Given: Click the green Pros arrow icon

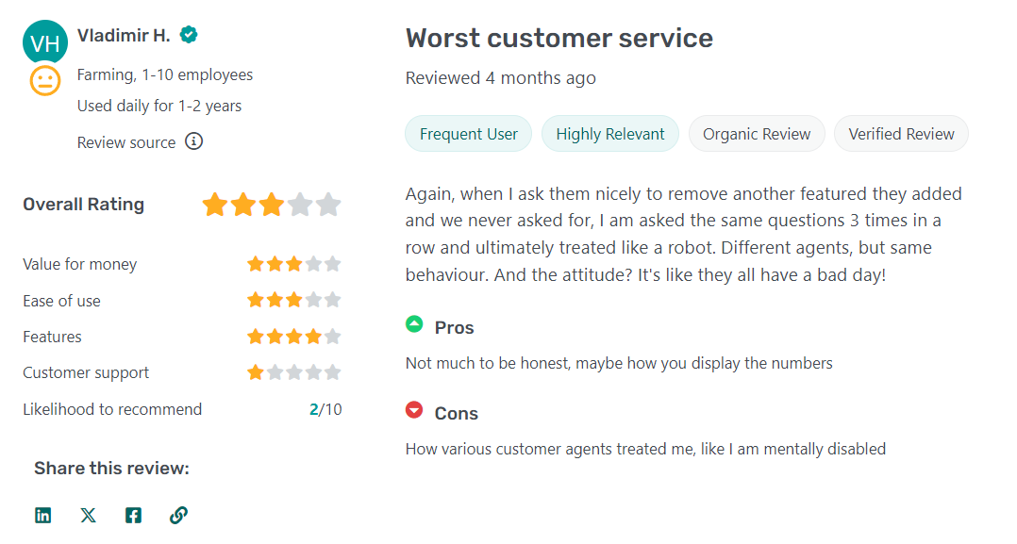Looking at the screenshot, I should point(413,324).
